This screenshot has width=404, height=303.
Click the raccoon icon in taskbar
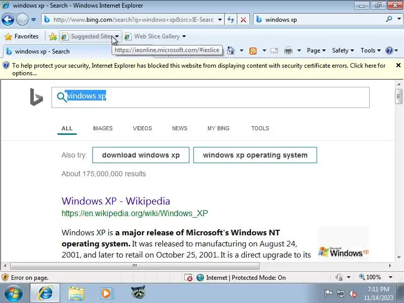pos(138,292)
